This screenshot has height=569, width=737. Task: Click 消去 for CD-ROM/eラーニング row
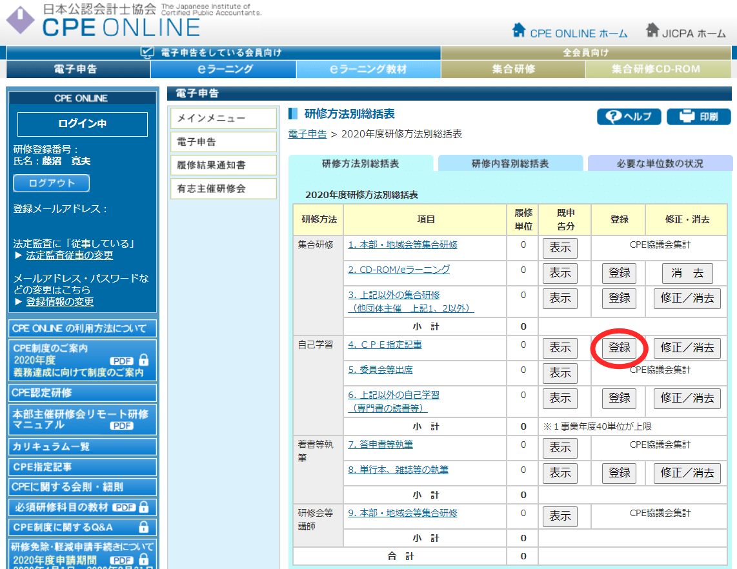click(687, 273)
